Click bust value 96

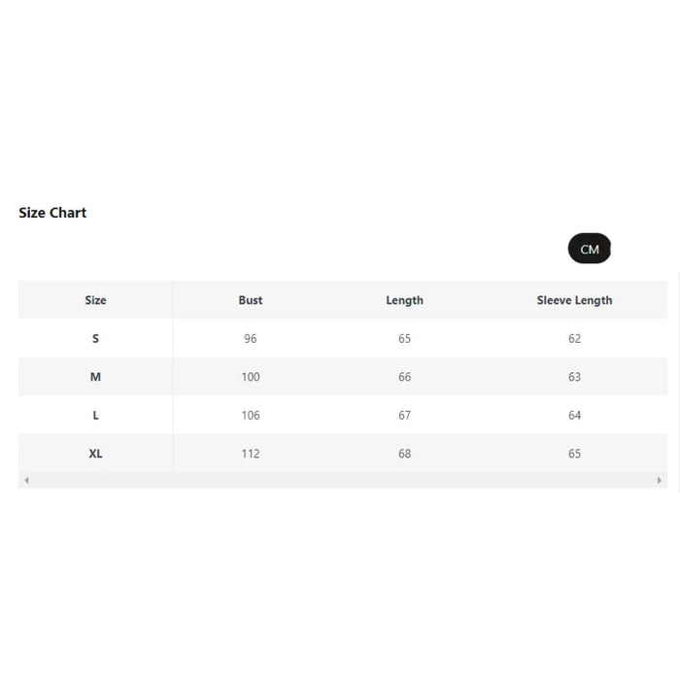coord(251,339)
